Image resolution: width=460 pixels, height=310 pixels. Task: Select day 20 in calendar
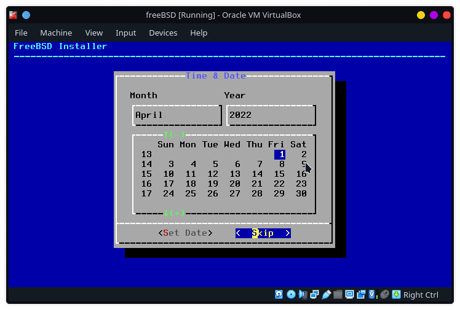tap(235, 184)
